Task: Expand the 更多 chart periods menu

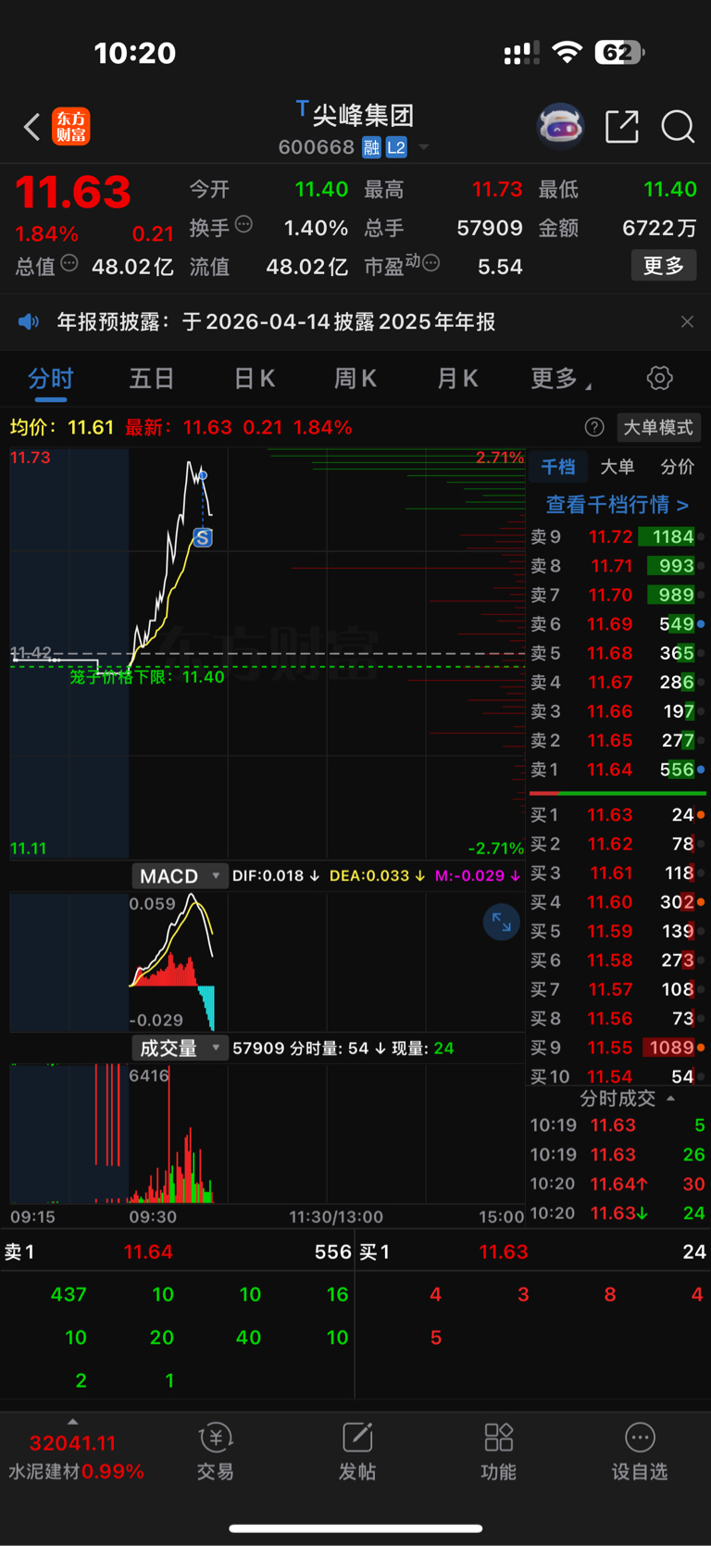Action: pyautogui.click(x=561, y=379)
